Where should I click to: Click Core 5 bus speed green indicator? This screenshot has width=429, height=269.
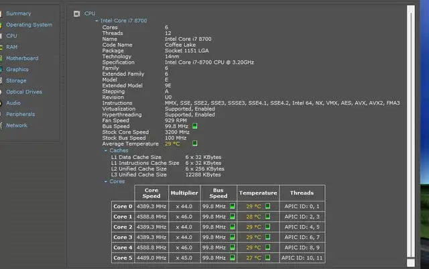point(233,258)
